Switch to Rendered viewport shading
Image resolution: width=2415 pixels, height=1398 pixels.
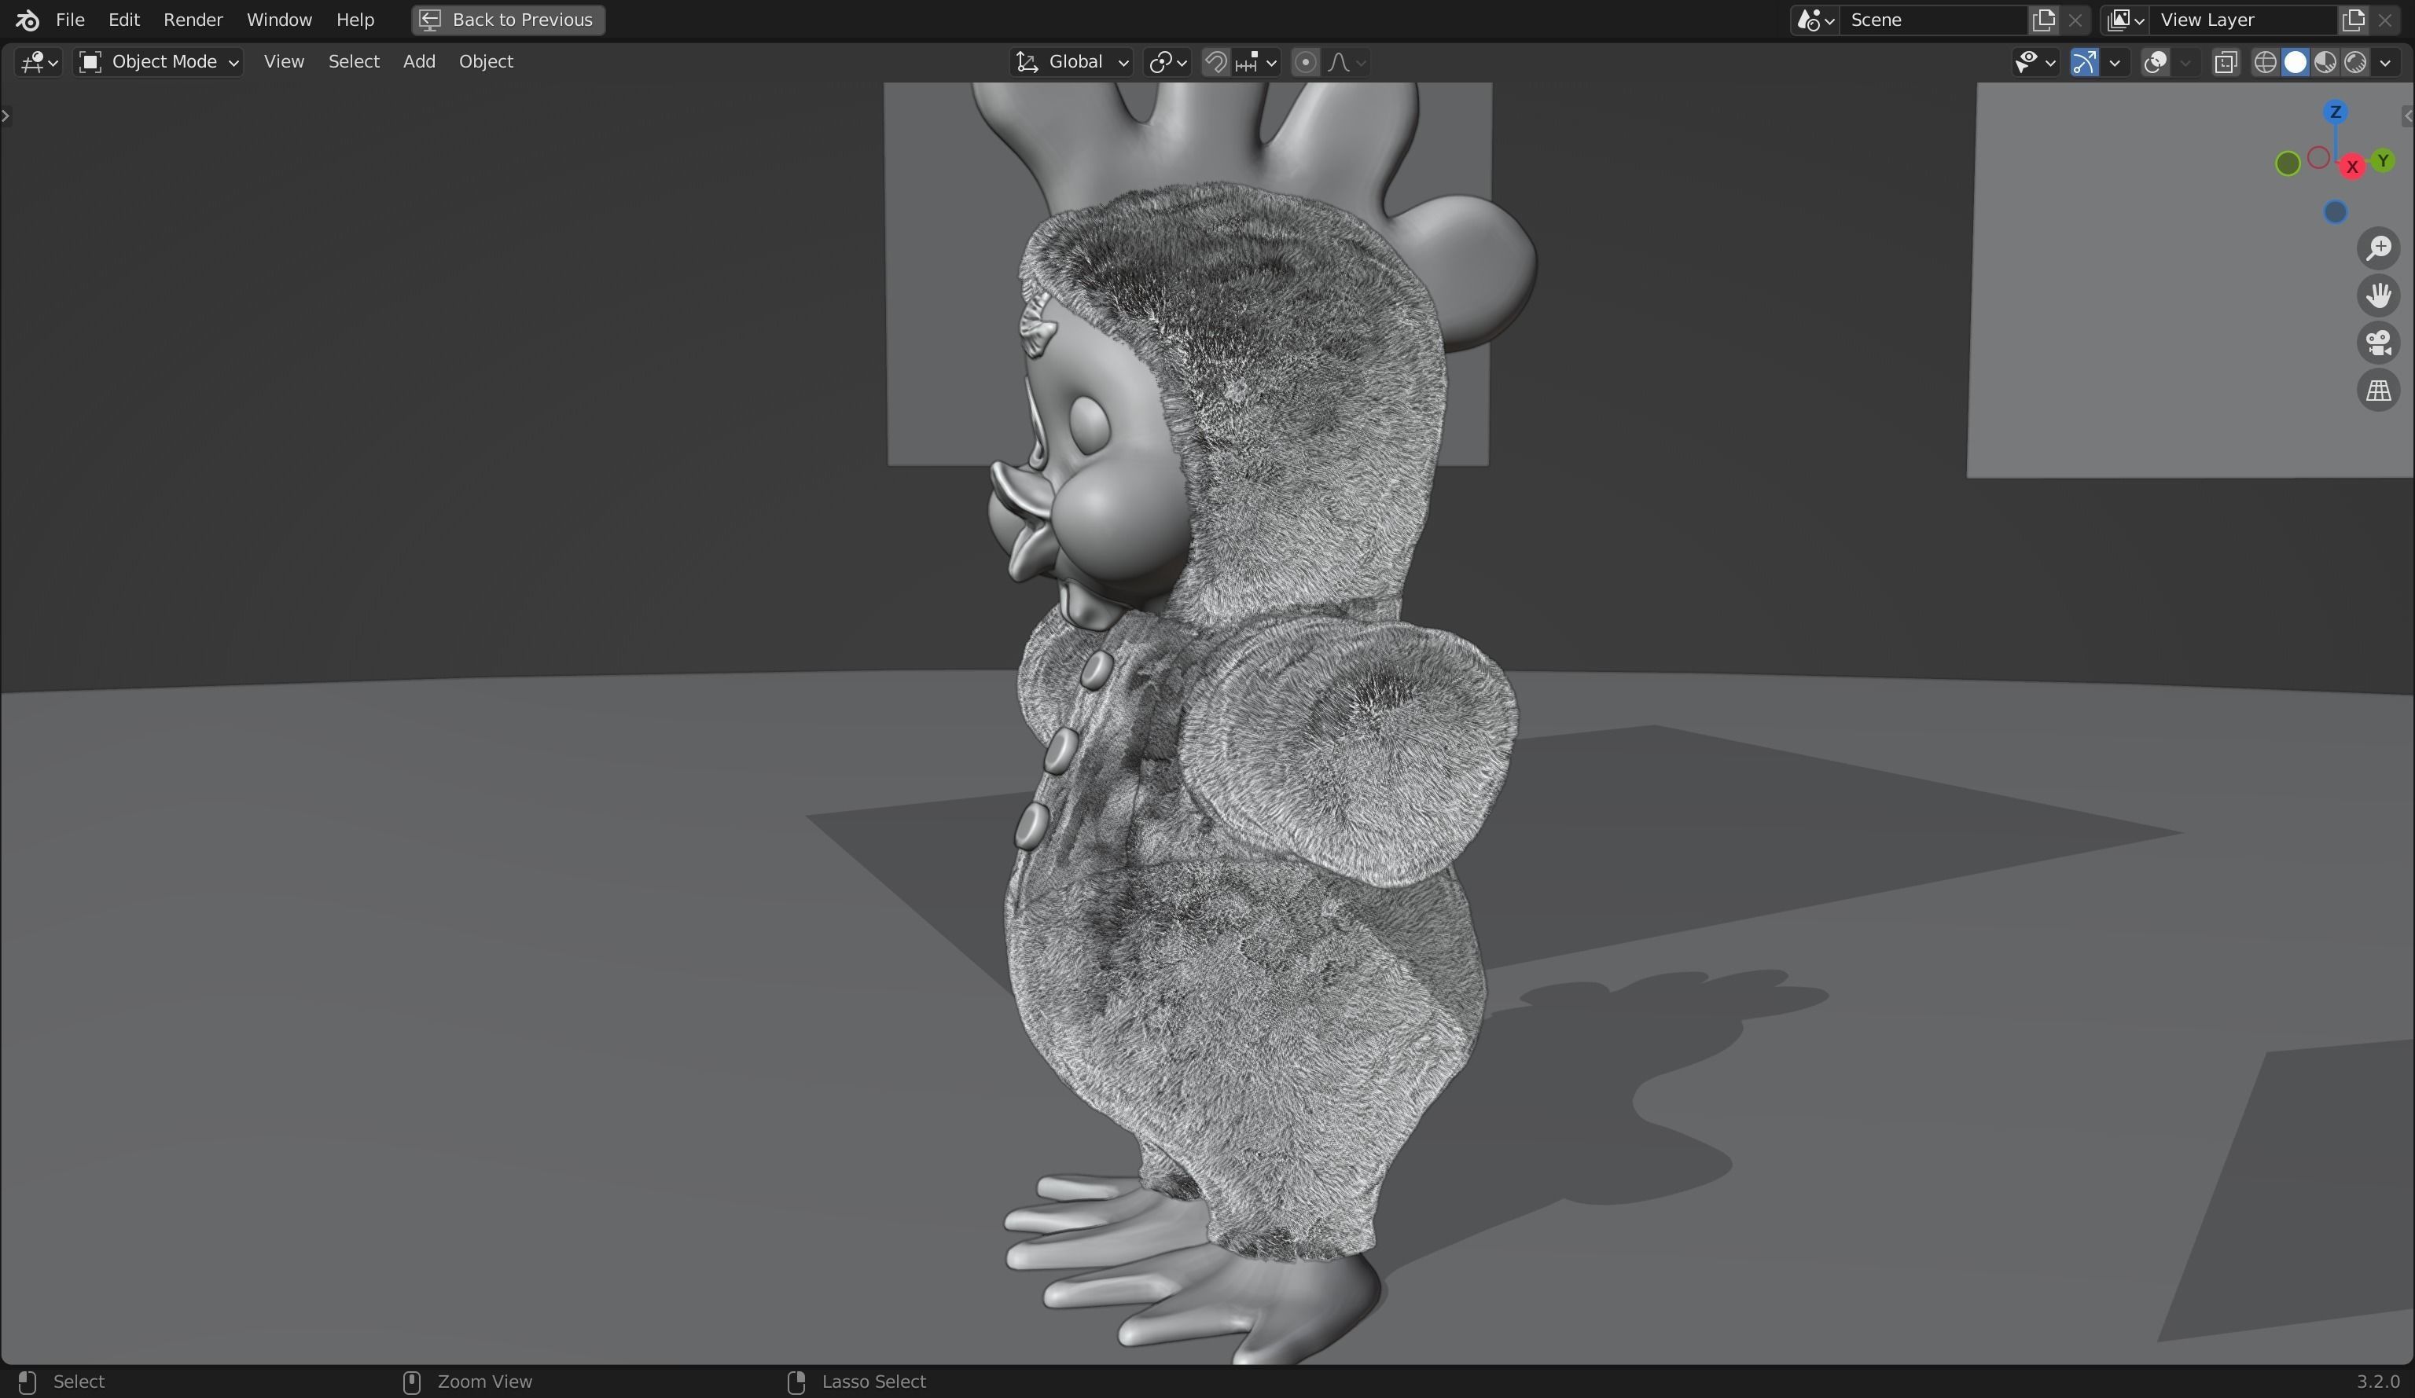point(2354,62)
